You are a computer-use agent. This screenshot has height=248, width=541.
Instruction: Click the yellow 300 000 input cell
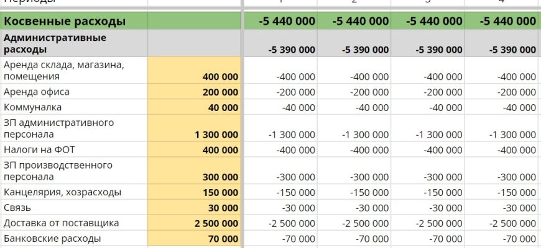tap(194, 177)
